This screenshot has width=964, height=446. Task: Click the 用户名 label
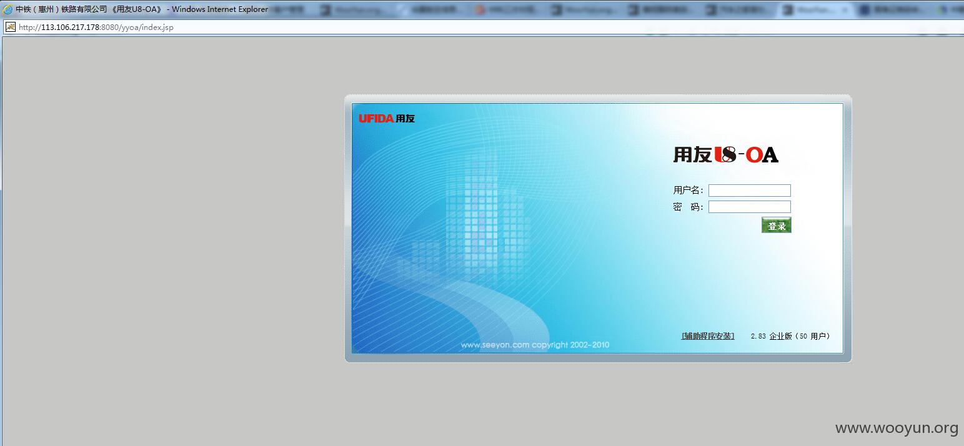pyautogui.click(x=688, y=191)
